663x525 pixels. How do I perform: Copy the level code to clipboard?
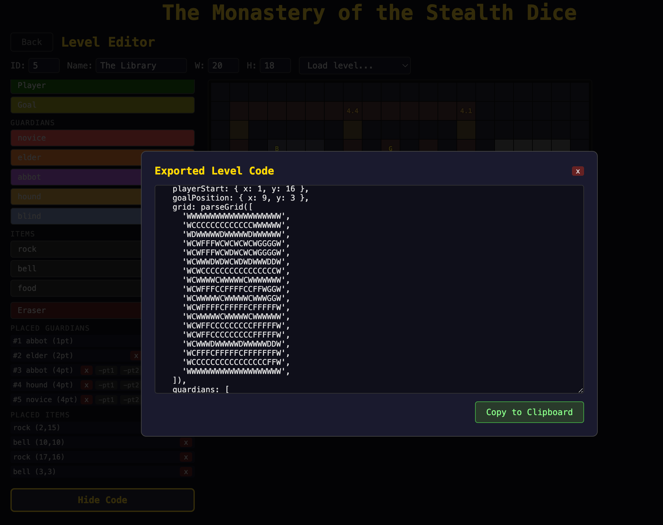coord(529,412)
